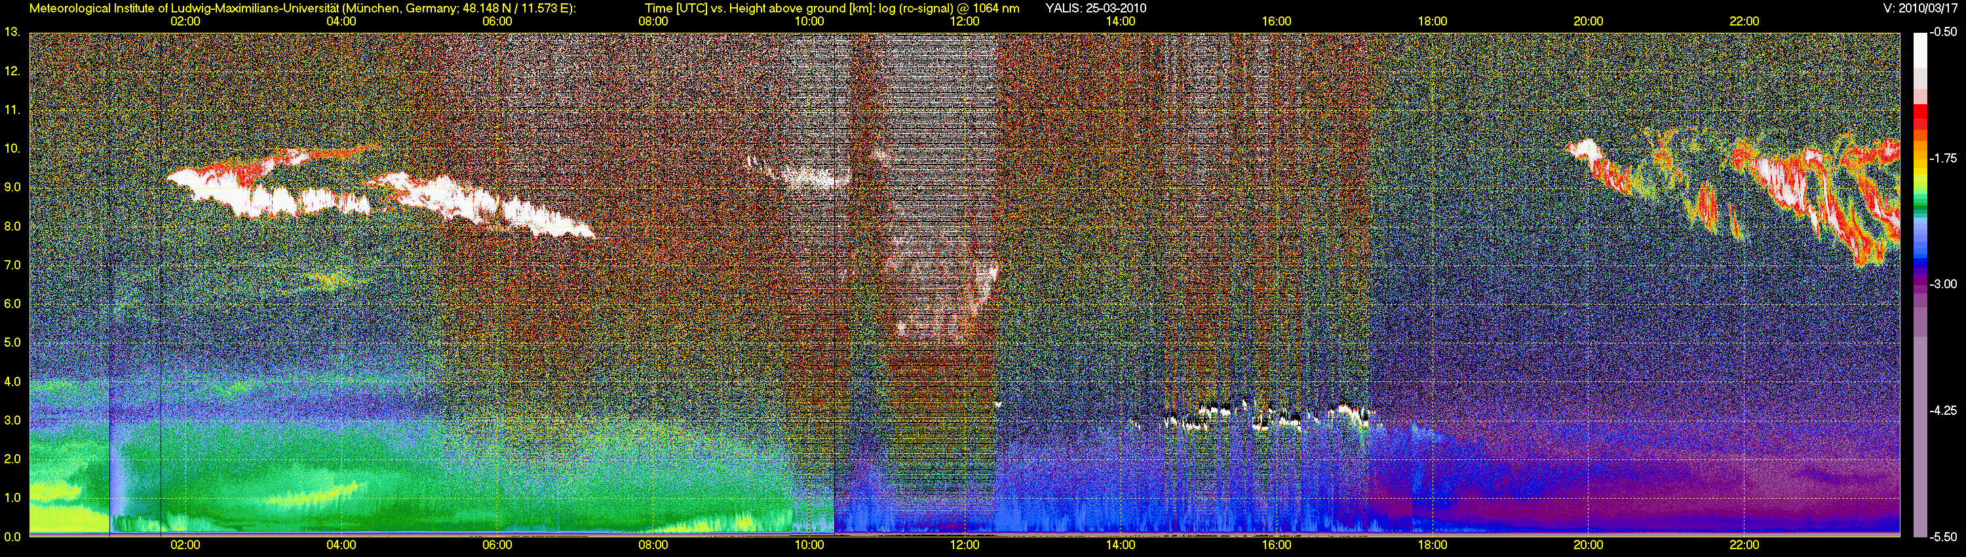Pick the 4.0 height axis label
The image size is (1966, 557).
tap(11, 381)
